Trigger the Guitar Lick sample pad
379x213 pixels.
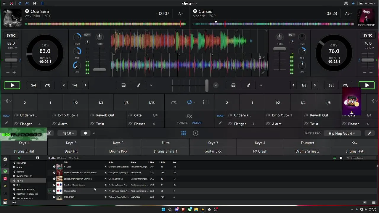coord(213,151)
